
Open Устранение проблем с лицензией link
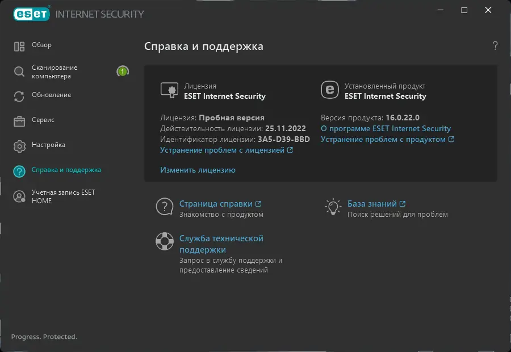223,150
